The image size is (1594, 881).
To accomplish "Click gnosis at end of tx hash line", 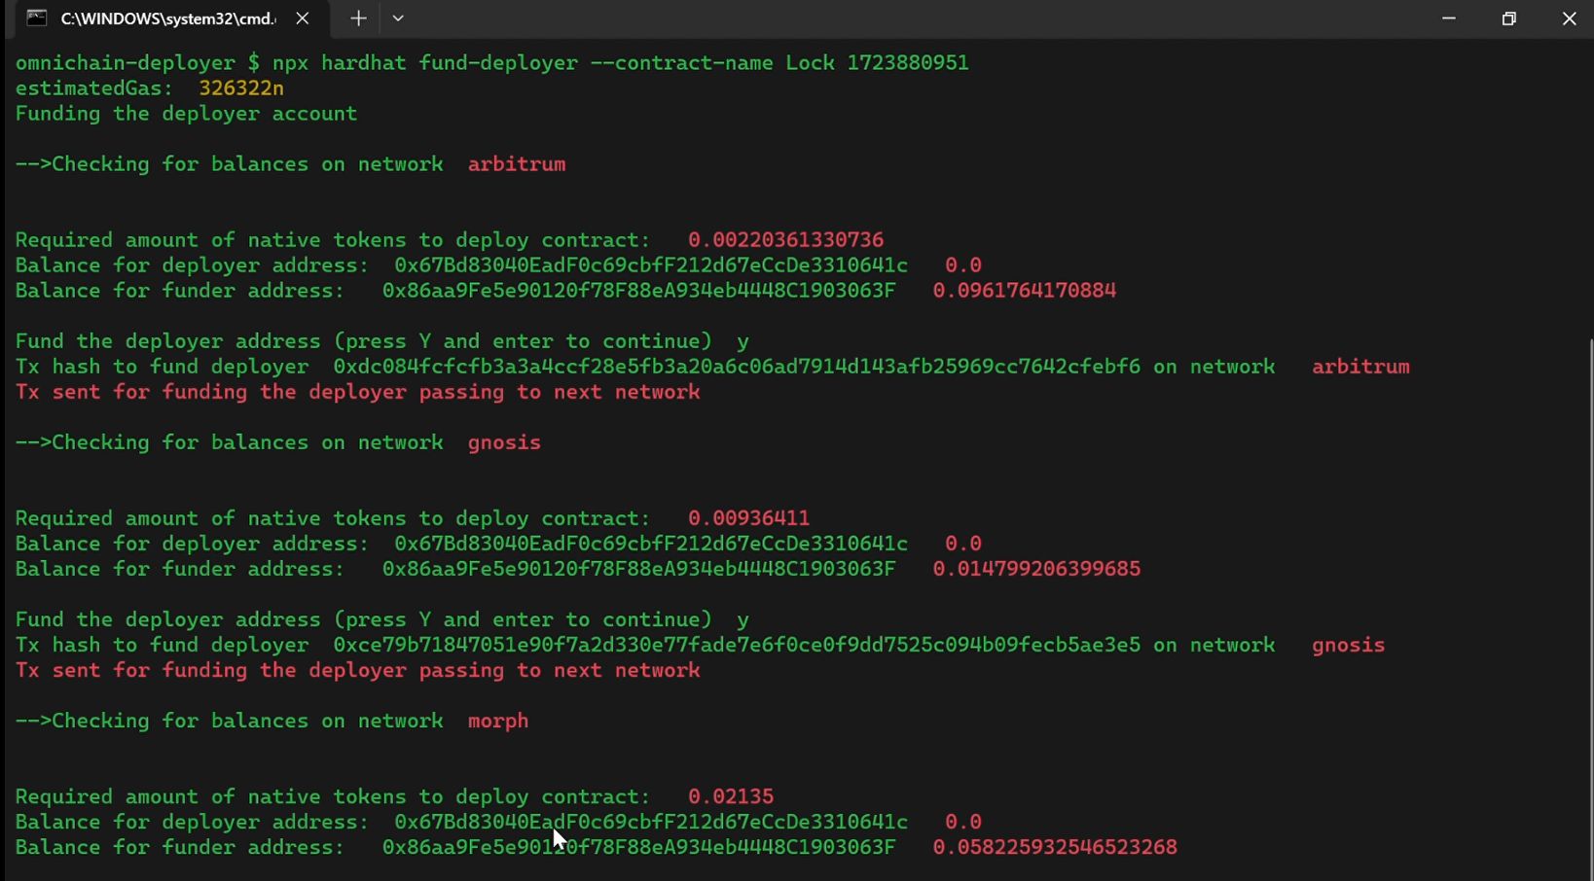I will [1348, 645].
